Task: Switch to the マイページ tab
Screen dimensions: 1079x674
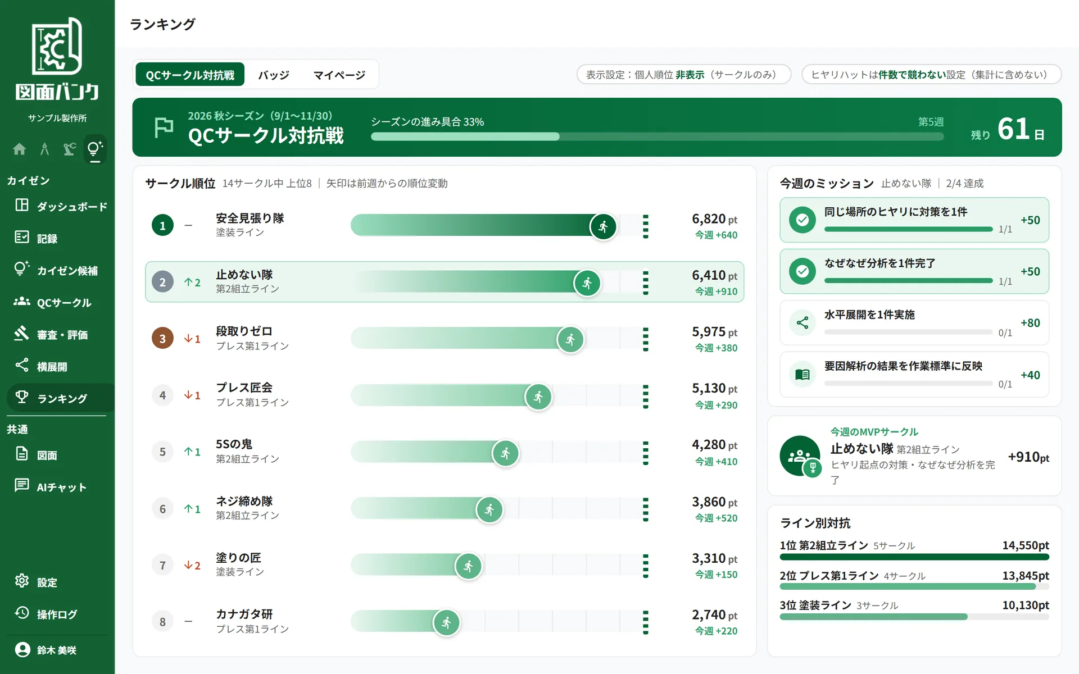Action: click(339, 75)
